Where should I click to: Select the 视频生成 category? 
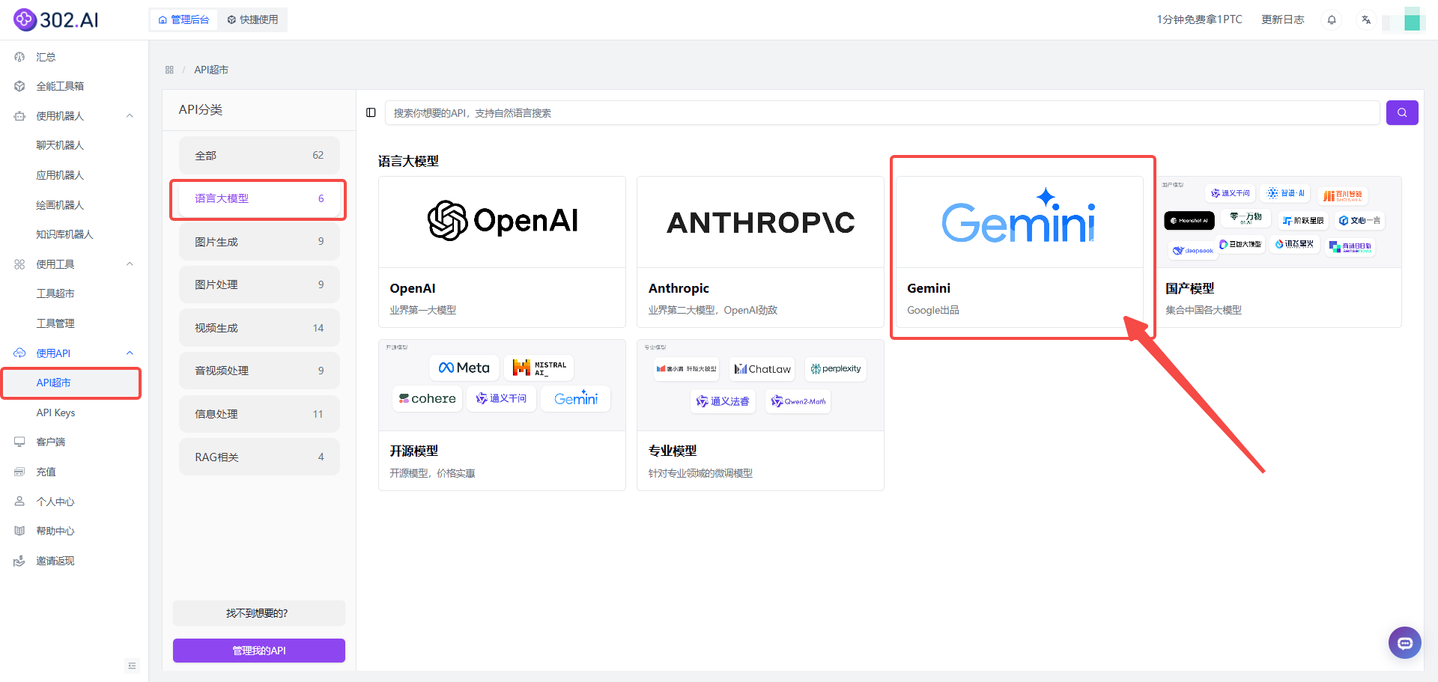259,328
